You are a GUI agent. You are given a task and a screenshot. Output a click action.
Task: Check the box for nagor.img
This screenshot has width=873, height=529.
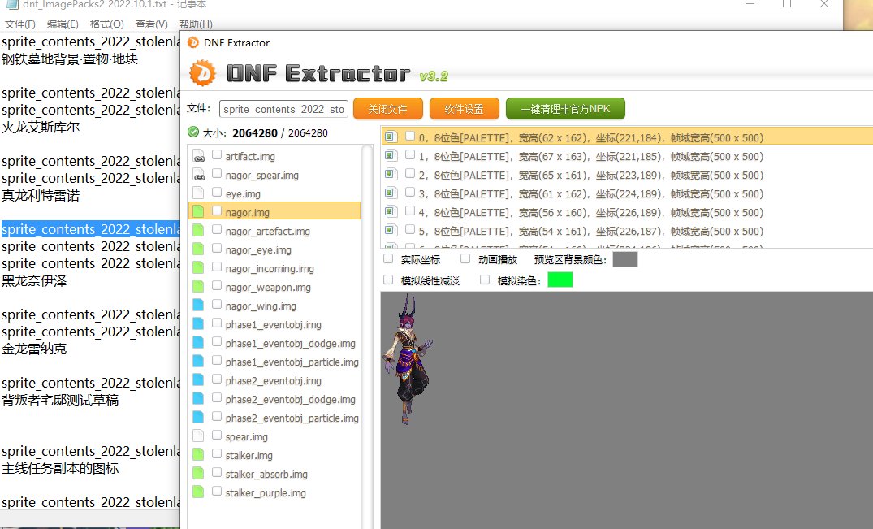coord(217,211)
